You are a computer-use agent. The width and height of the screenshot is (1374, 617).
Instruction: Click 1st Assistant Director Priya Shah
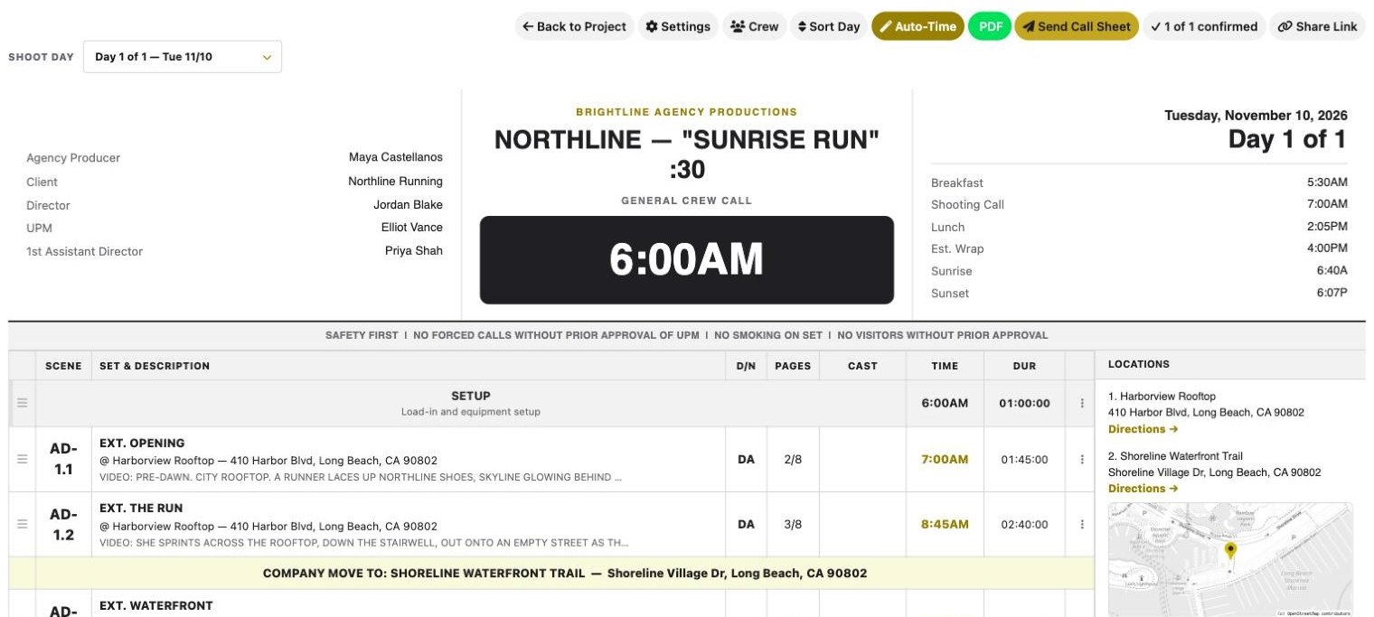coord(414,251)
